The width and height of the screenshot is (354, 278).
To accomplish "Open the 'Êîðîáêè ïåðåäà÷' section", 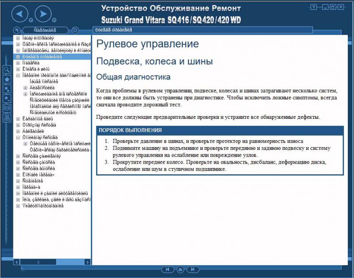I will click(38, 175).
